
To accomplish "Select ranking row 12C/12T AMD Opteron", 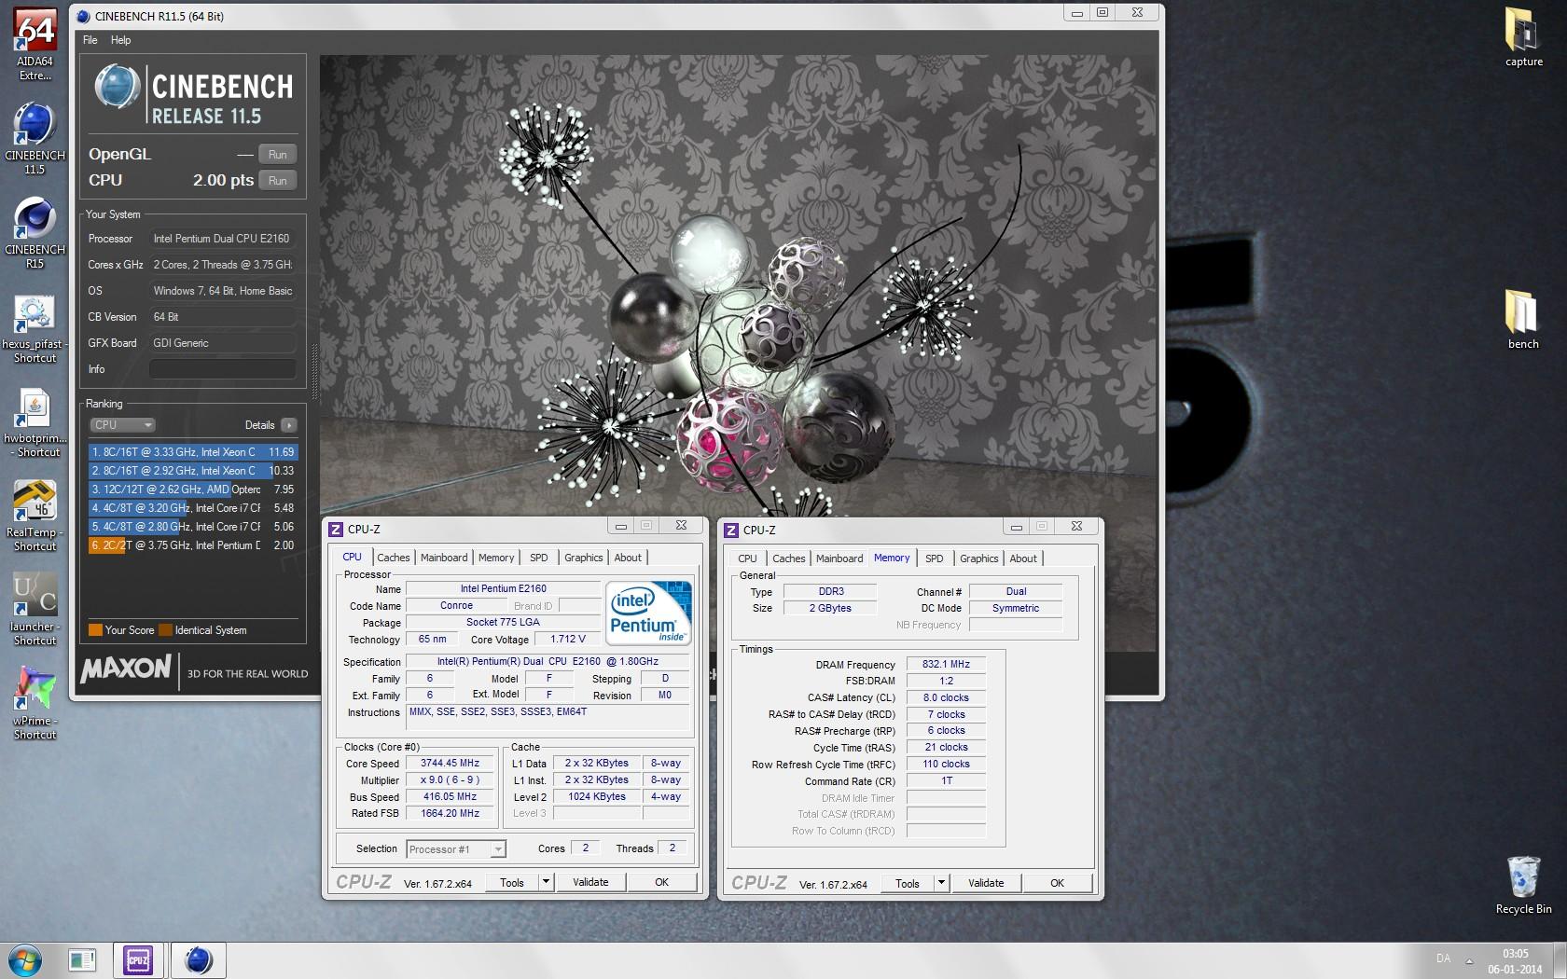I will 193,489.
